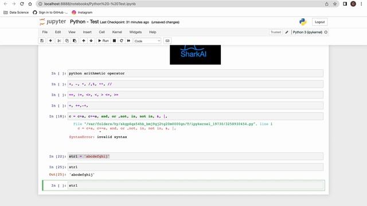Click the Jupyter logo
Image resolution: width=367 pixels, height=206 pixels.
pos(53,22)
